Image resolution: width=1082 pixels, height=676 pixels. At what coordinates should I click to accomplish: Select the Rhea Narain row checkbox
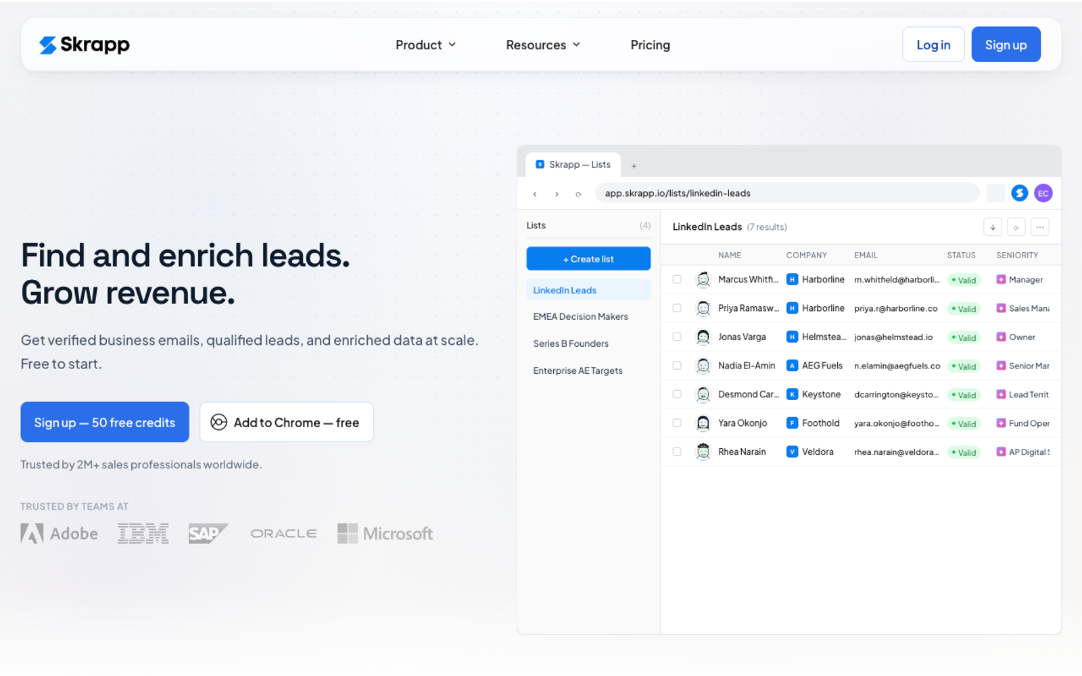[677, 452]
